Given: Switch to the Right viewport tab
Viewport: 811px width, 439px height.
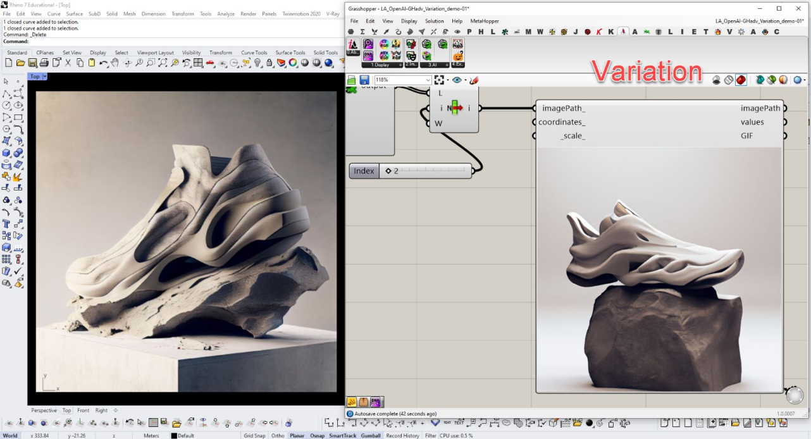Looking at the screenshot, I should (101, 411).
